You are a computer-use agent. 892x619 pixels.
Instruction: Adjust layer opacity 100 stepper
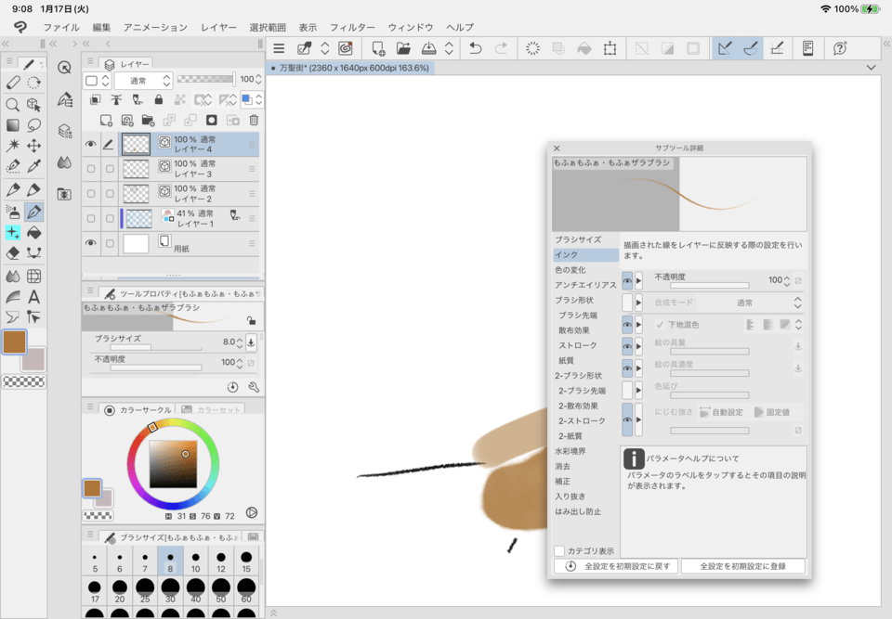258,80
